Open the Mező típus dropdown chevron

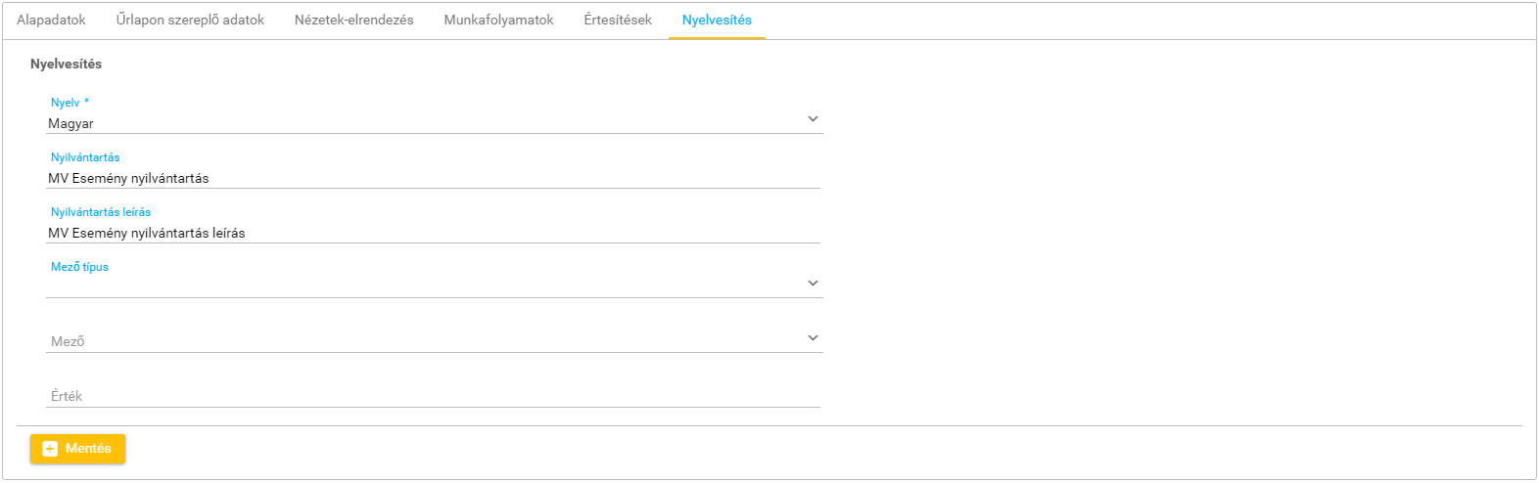pyautogui.click(x=813, y=284)
